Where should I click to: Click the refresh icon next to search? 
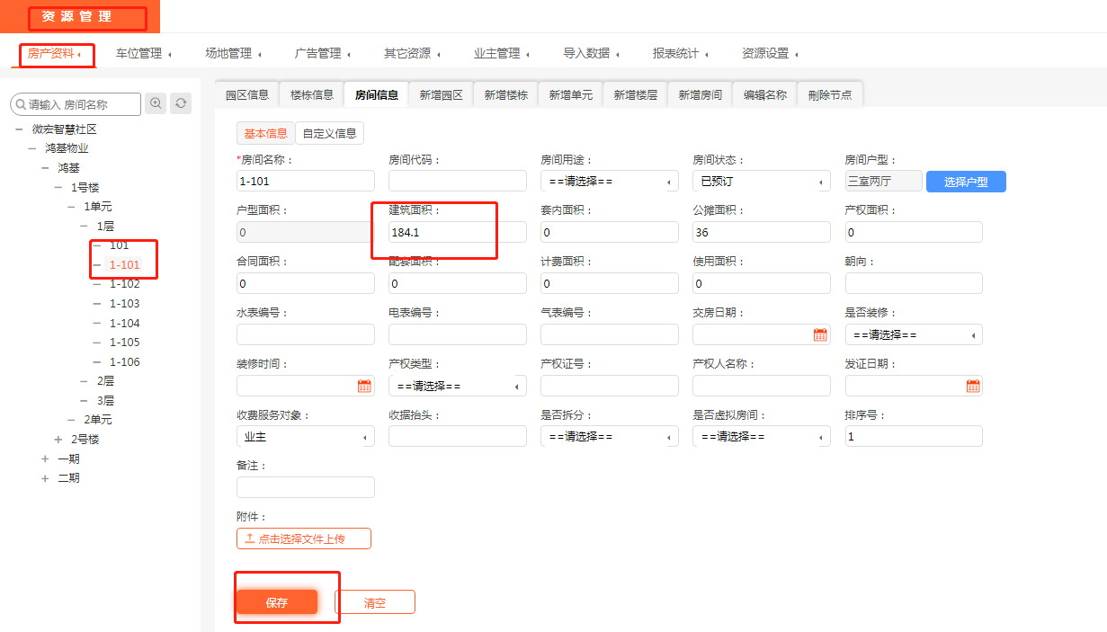pyautogui.click(x=182, y=103)
